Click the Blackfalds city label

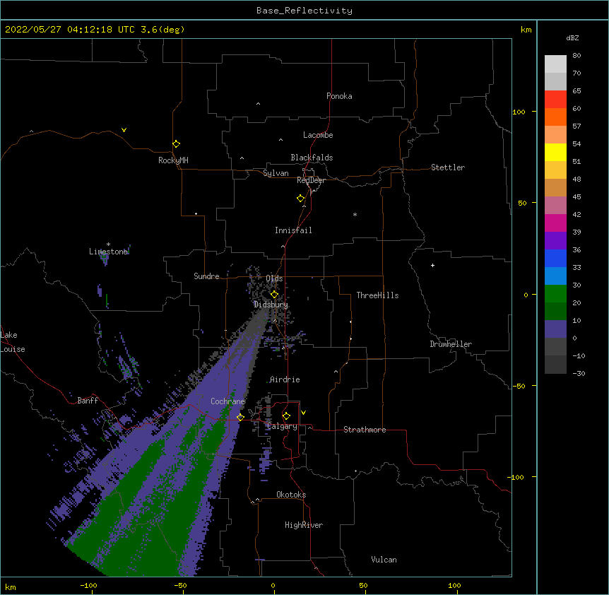(x=312, y=158)
